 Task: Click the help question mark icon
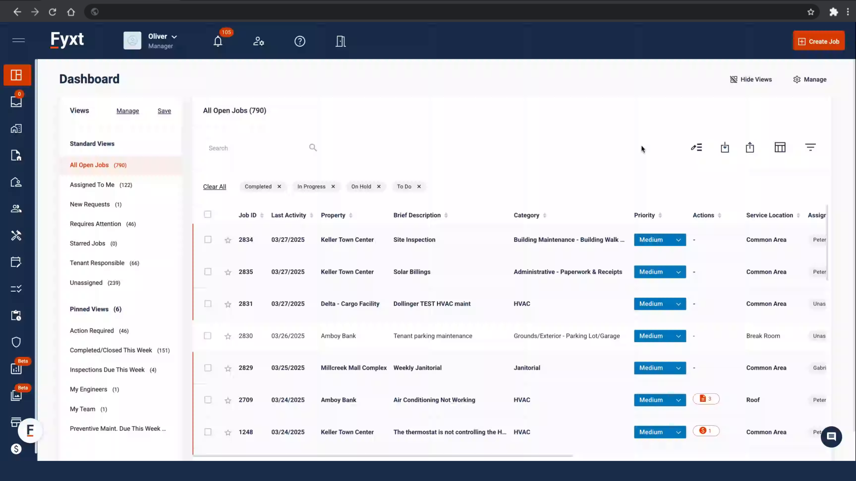coord(300,41)
